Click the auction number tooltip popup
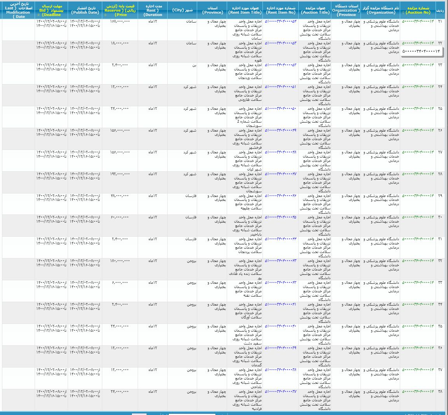 [x=421, y=51]
